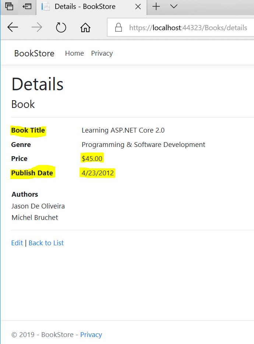The width and height of the screenshot is (254, 344).
Task: Click the BookStore brand link
Action: [34, 53]
